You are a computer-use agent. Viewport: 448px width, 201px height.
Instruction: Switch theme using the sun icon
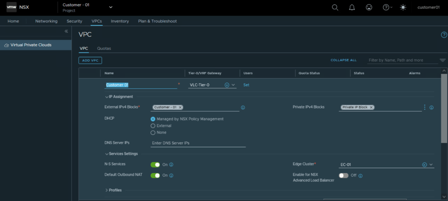(403, 7)
